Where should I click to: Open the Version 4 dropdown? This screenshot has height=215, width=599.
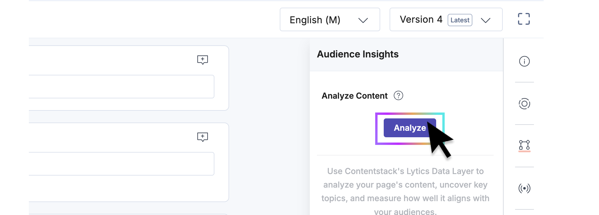[446, 20]
